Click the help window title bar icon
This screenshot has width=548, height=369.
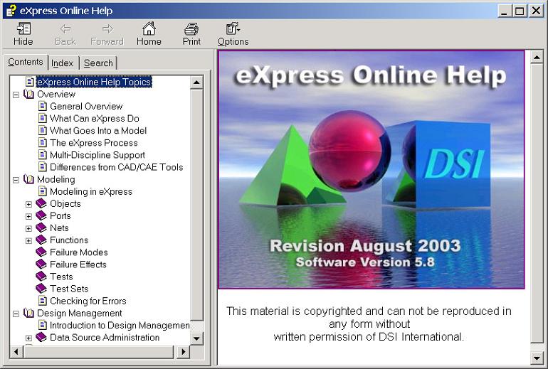[11, 11]
